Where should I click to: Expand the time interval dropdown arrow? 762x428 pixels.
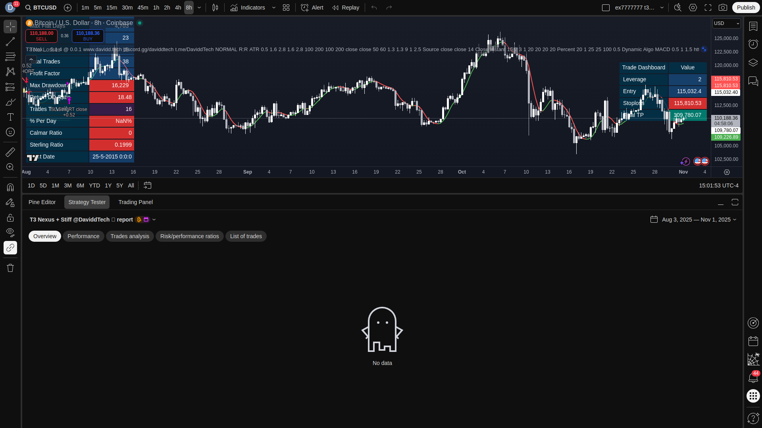pyautogui.click(x=199, y=8)
